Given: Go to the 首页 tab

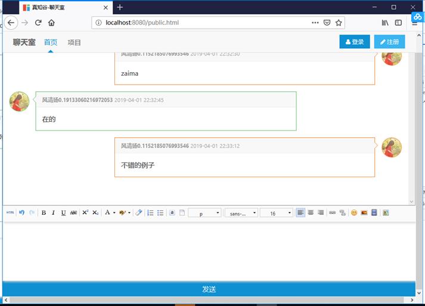Looking at the screenshot, I should click(x=51, y=42).
